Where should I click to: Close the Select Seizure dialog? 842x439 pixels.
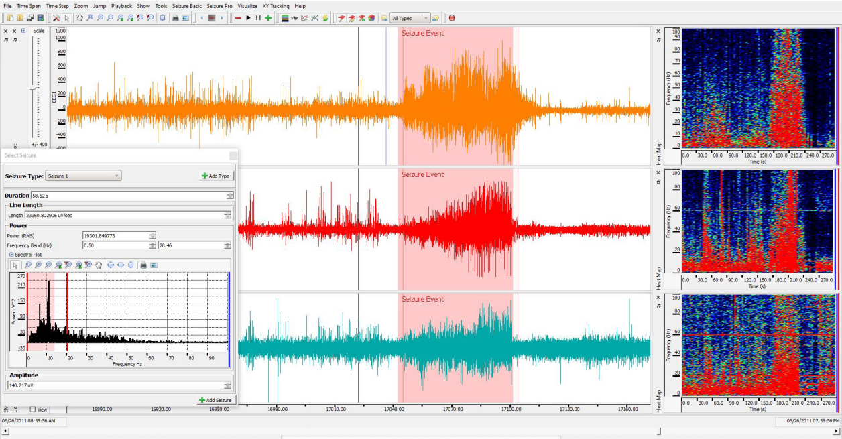pos(233,155)
